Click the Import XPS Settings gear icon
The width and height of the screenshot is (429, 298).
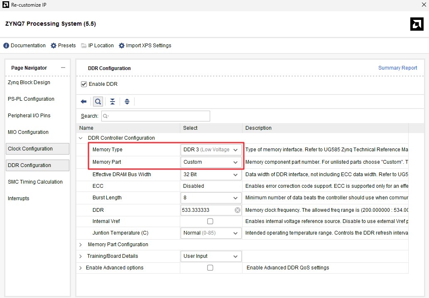tap(122, 46)
